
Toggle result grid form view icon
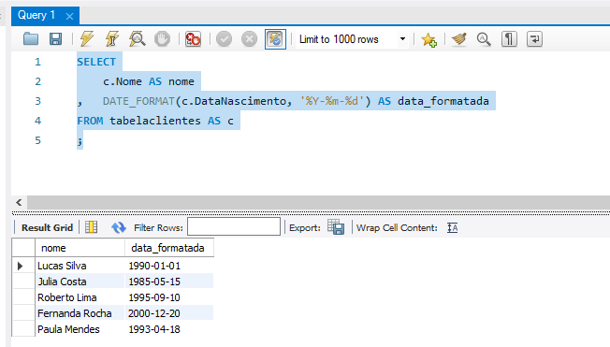91,227
